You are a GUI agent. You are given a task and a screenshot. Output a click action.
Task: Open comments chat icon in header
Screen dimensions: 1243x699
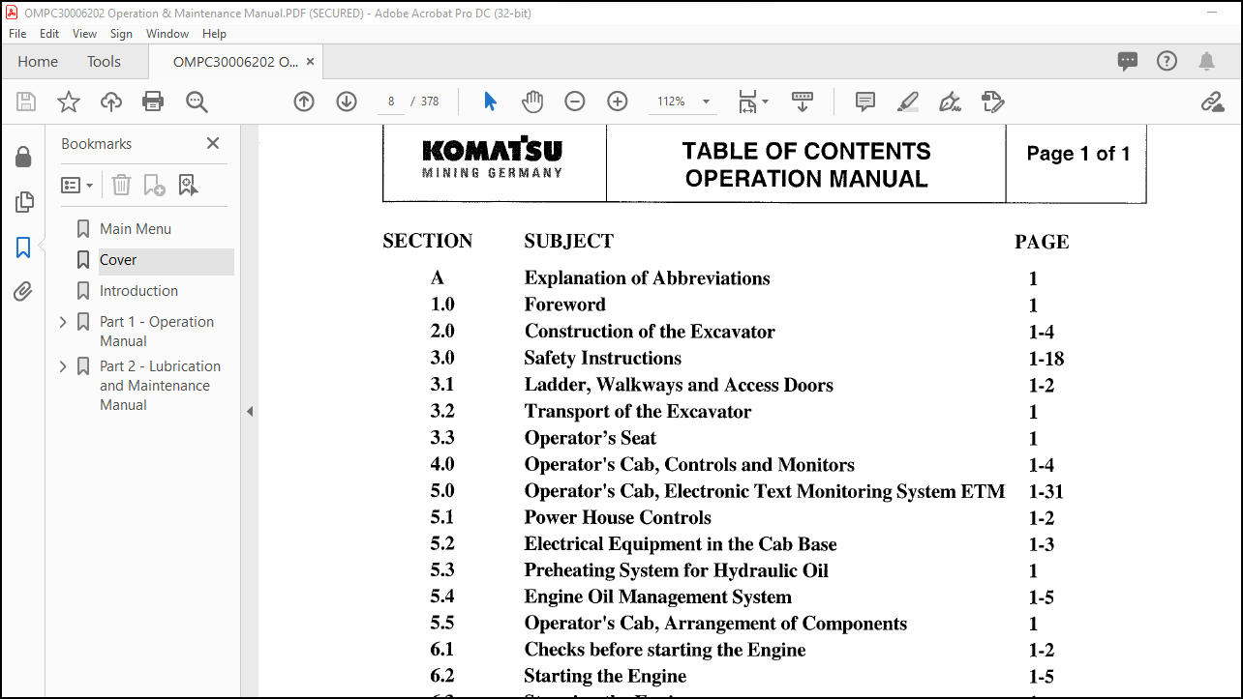click(x=1128, y=61)
